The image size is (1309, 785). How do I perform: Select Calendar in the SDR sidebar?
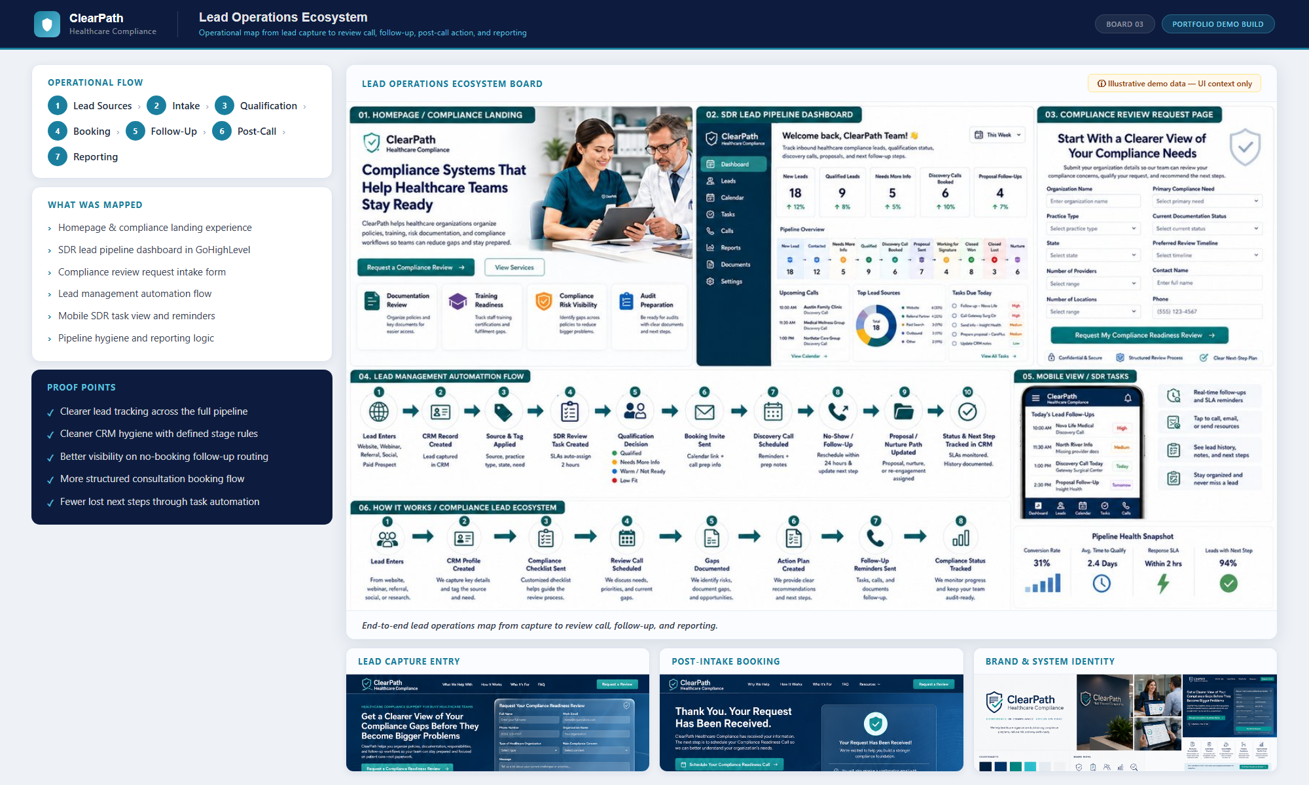point(734,198)
